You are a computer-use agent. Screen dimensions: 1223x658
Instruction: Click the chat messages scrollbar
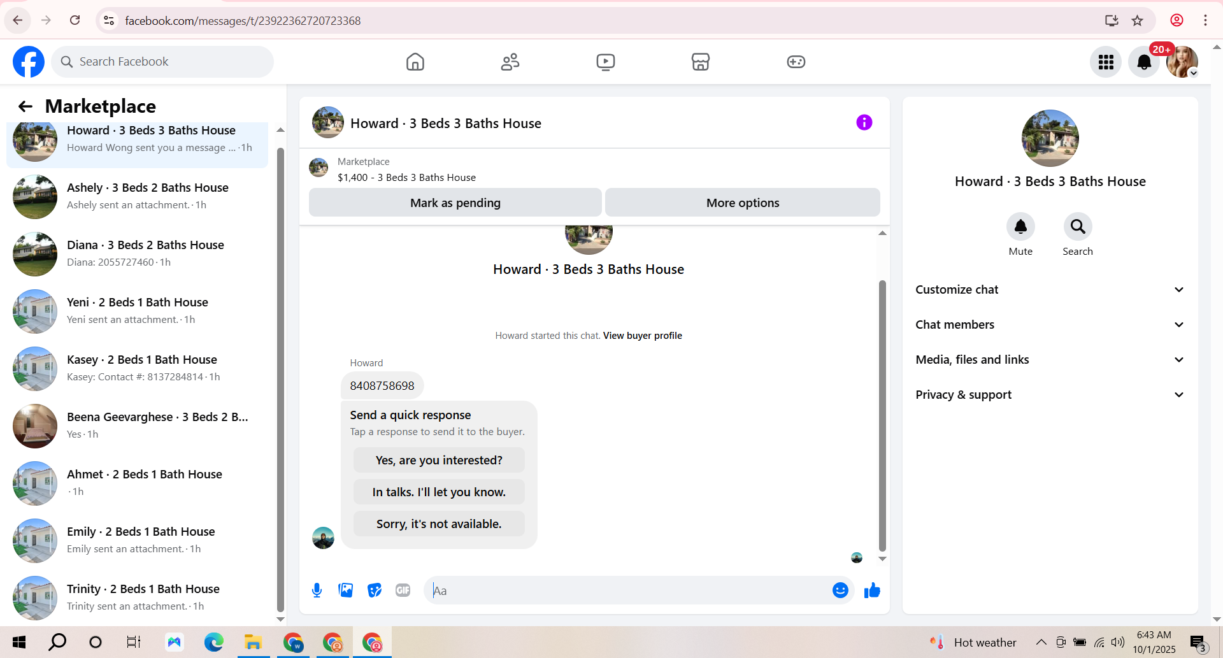coord(882,415)
